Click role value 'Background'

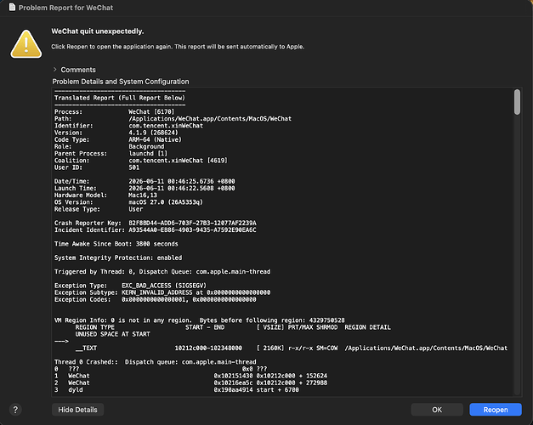(x=146, y=146)
